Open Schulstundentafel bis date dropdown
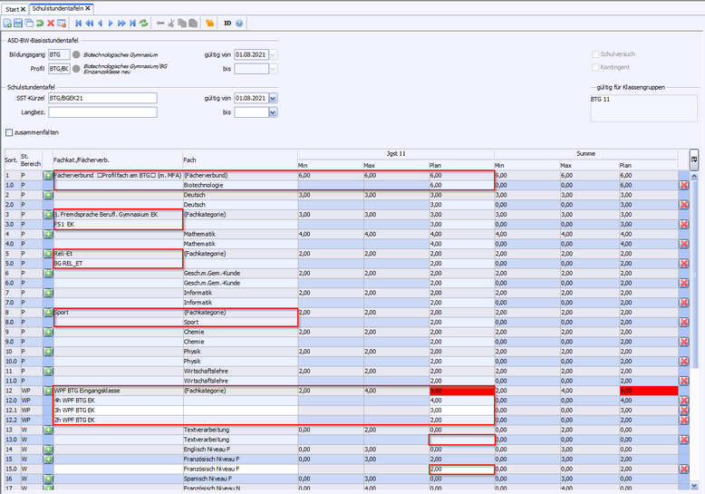Screen dimensions: 705x494 pos(273,112)
